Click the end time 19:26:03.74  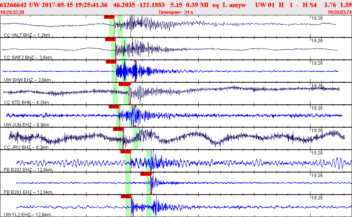[x=340, y=12]
